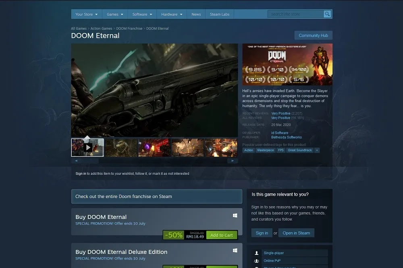Click the Action Games breadcrumb

point(101,29)
